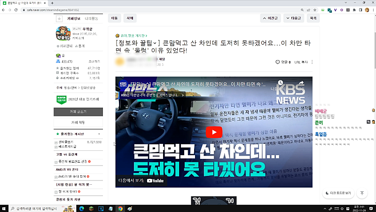Click the share arrow on the video

point(301,83)
